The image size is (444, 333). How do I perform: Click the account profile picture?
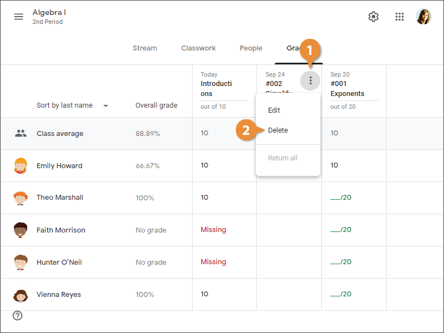point(423,17)
